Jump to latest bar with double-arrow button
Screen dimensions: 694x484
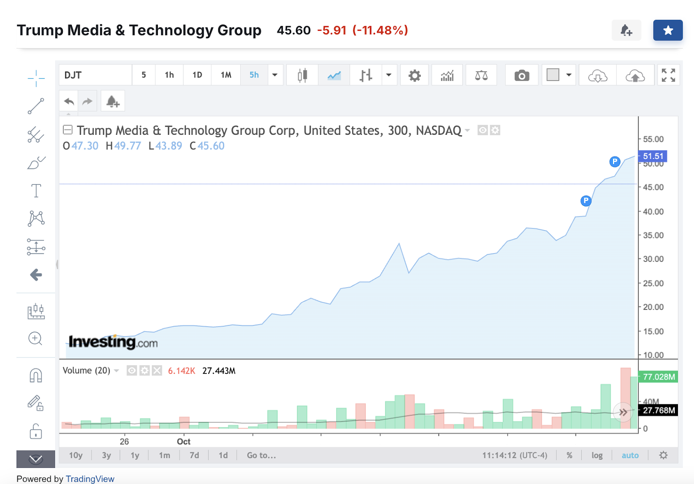tap(623, 412)
